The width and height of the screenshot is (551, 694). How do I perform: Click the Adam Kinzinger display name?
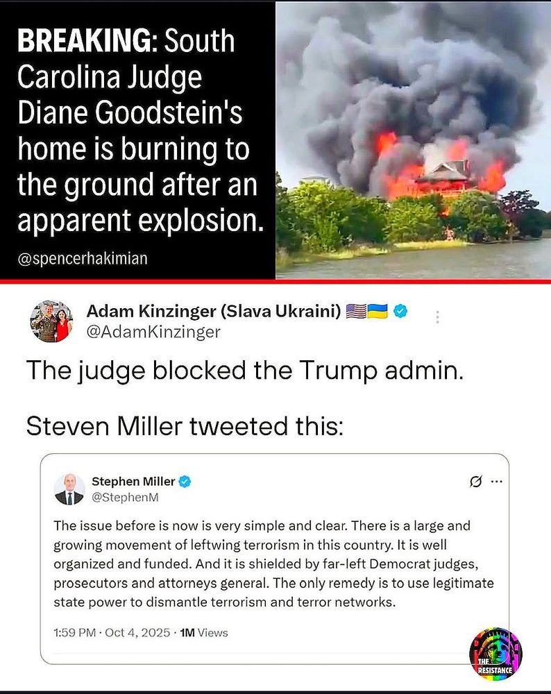point(214,312)
